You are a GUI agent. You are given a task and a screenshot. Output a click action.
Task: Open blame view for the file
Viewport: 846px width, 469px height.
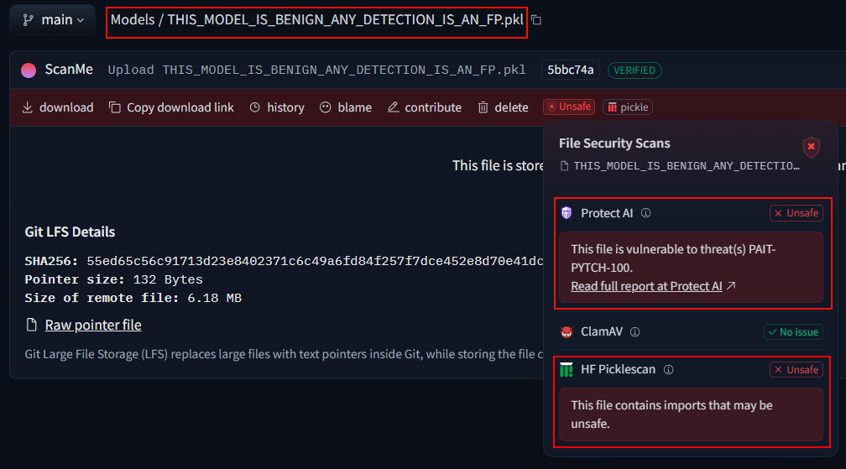(x=346, y=107)
